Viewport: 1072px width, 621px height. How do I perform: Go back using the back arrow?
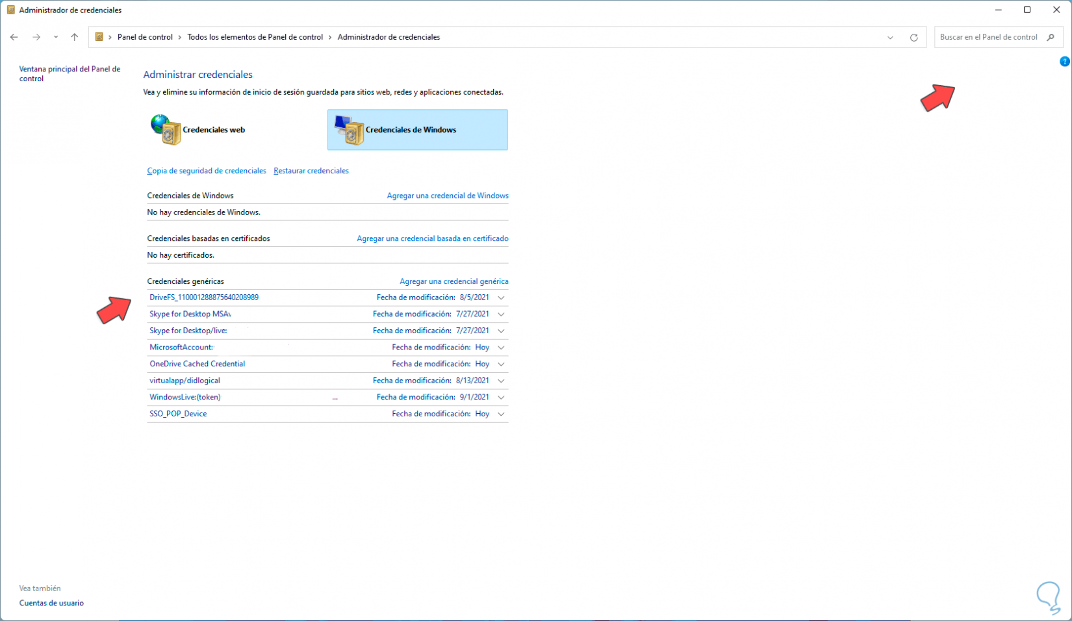[x=14, y=37]
